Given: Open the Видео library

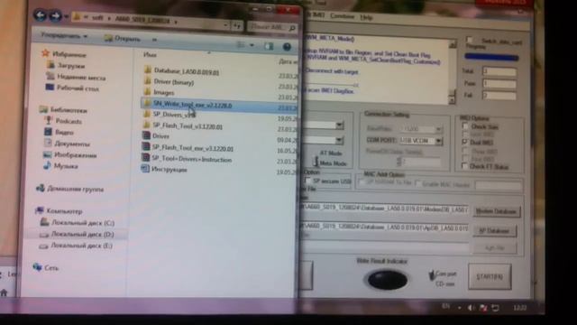Looking at the screenshot, I should [60, 132].
